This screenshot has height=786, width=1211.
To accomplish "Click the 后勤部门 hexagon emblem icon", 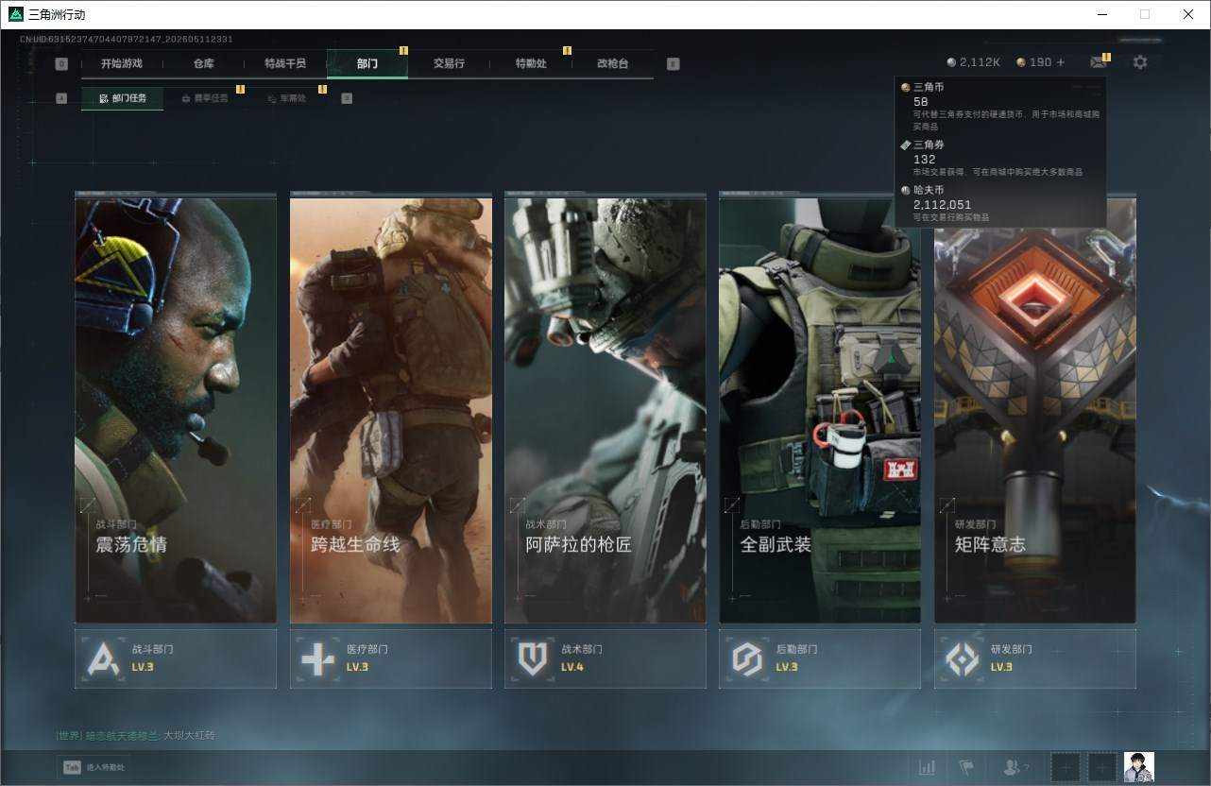I will 747,658.
